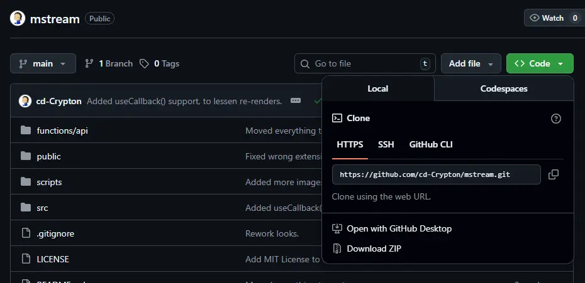Image resolution: width=585 pixels, height=283 pixels.
Task: Select the GitHub CLI clone tab
Action: (431, 144)
